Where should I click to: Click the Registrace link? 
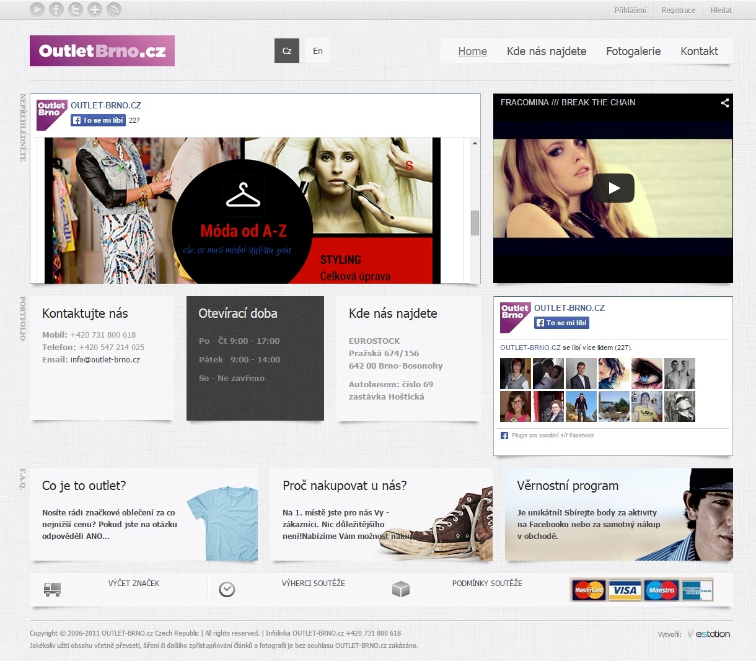(679, 10)
